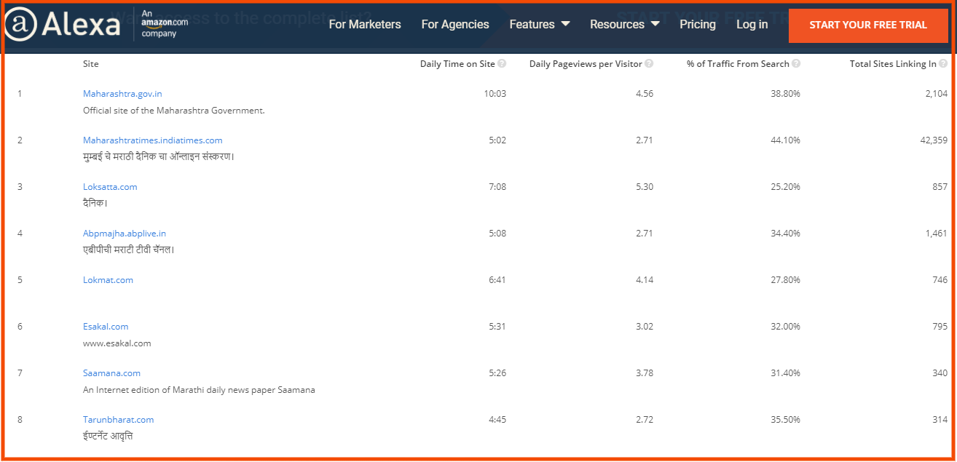The image size is (957, 462).
Task: Click the 34.40% value for Abpmajha
Action: click(785, 234)
